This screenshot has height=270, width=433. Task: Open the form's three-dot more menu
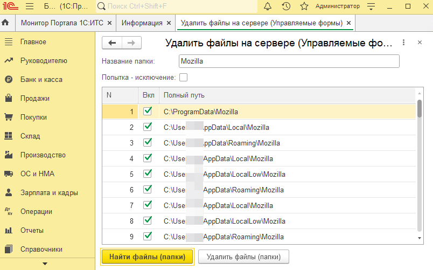403,43
